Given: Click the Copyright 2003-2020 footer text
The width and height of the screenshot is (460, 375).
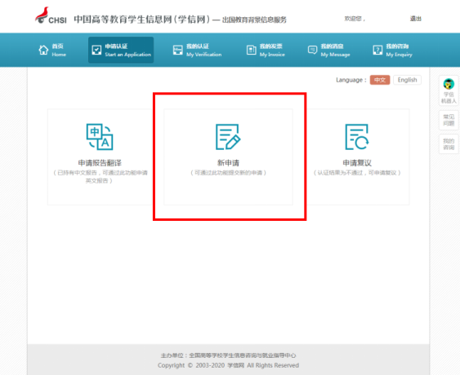Looking at the screenshot, I should click(228, 365).
